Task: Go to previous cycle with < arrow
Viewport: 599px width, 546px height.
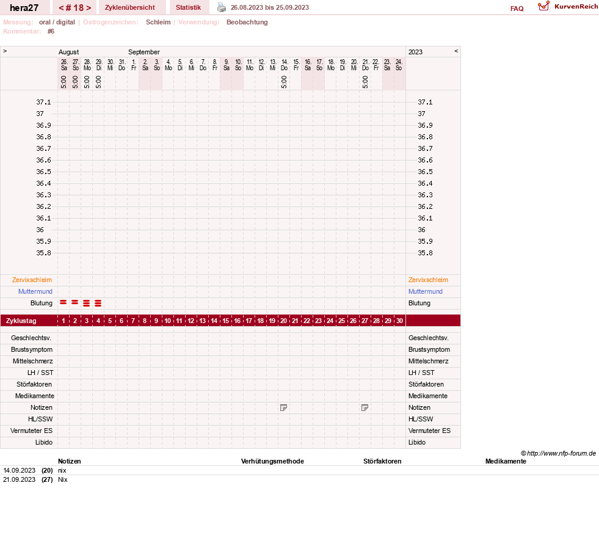Action: point(61,8)
